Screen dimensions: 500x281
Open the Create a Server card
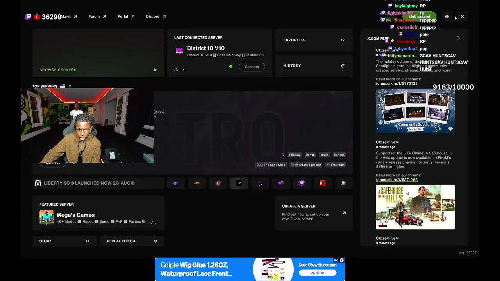point(314,213)
